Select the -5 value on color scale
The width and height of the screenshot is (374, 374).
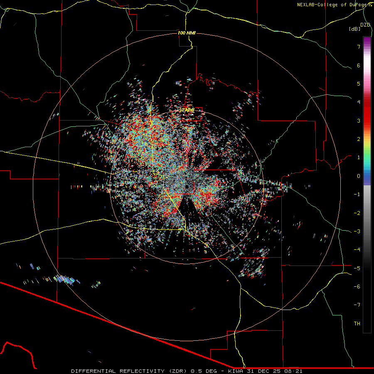[x=357, y=268]
